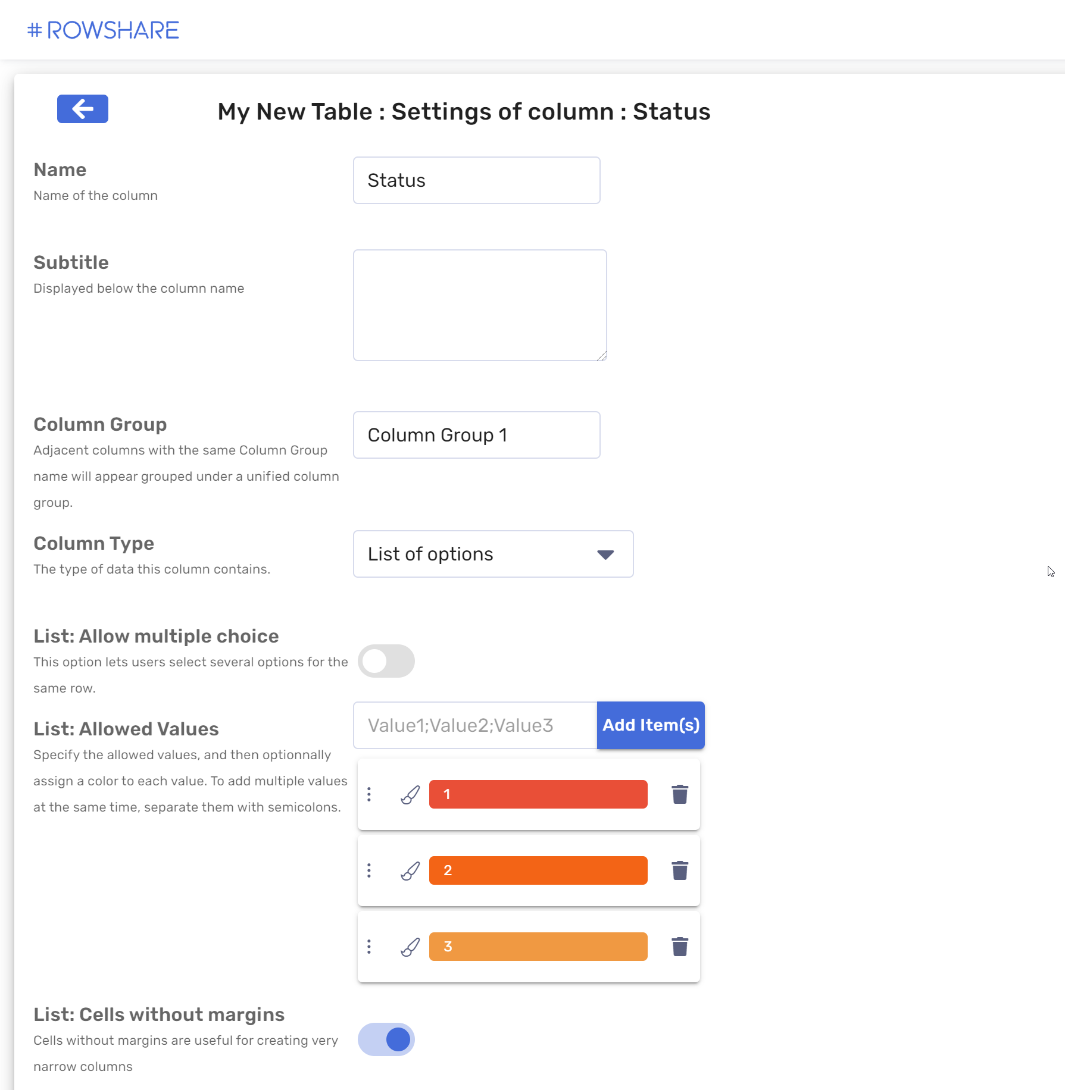The width and height of the screenshot is (1065, 1090).
Task: Open the Column Type dropdown
Action: [494, 554]
